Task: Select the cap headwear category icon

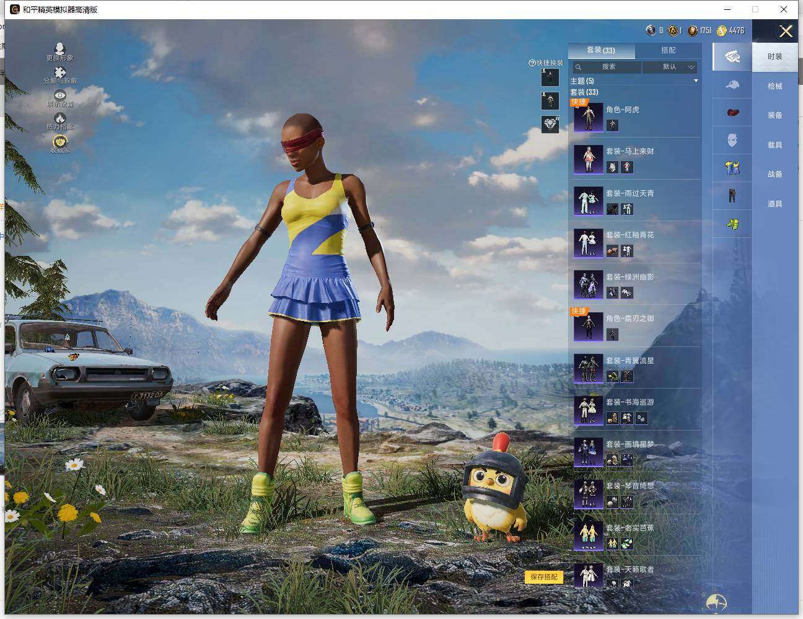Action: 732,85
